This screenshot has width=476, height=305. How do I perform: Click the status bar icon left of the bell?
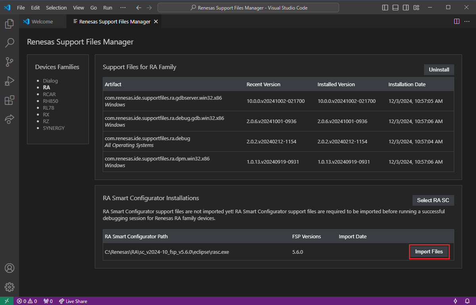pos(455,301)
